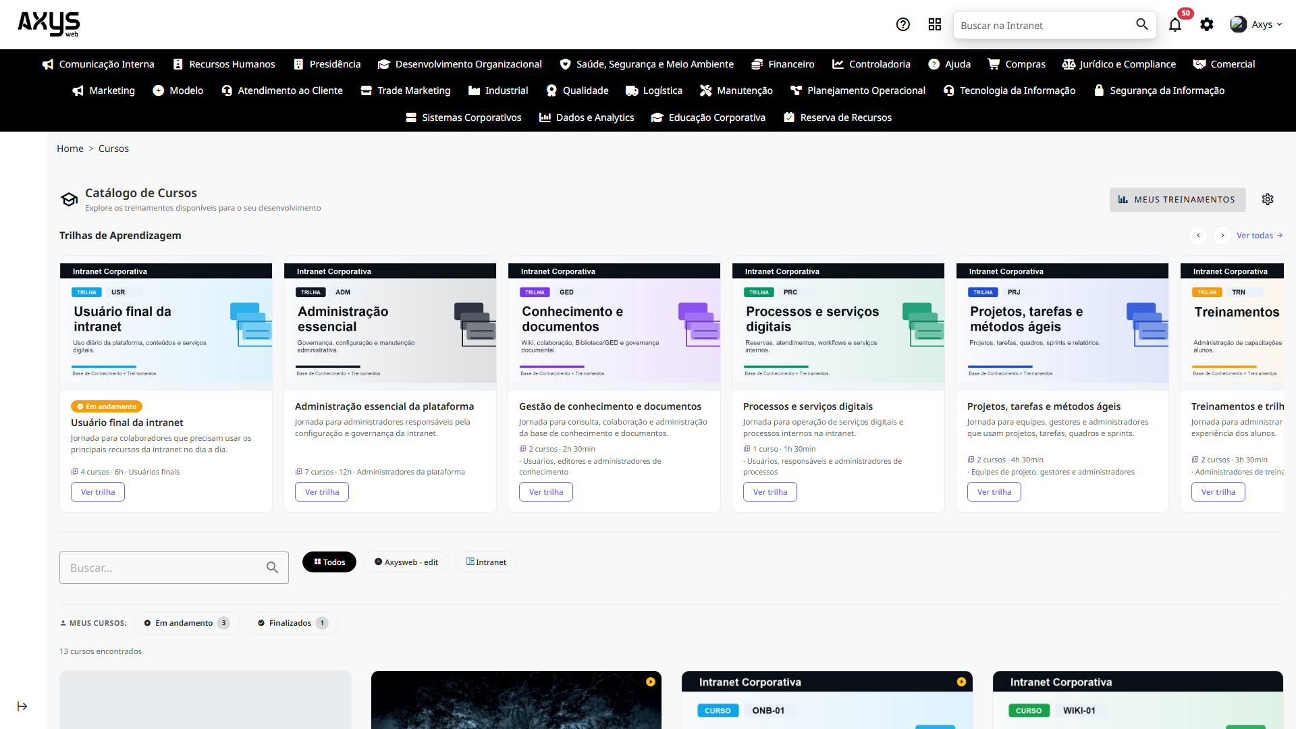1296x729 pixels.
Task: Open Comunicação Interna menu
Action: (98, 64)
